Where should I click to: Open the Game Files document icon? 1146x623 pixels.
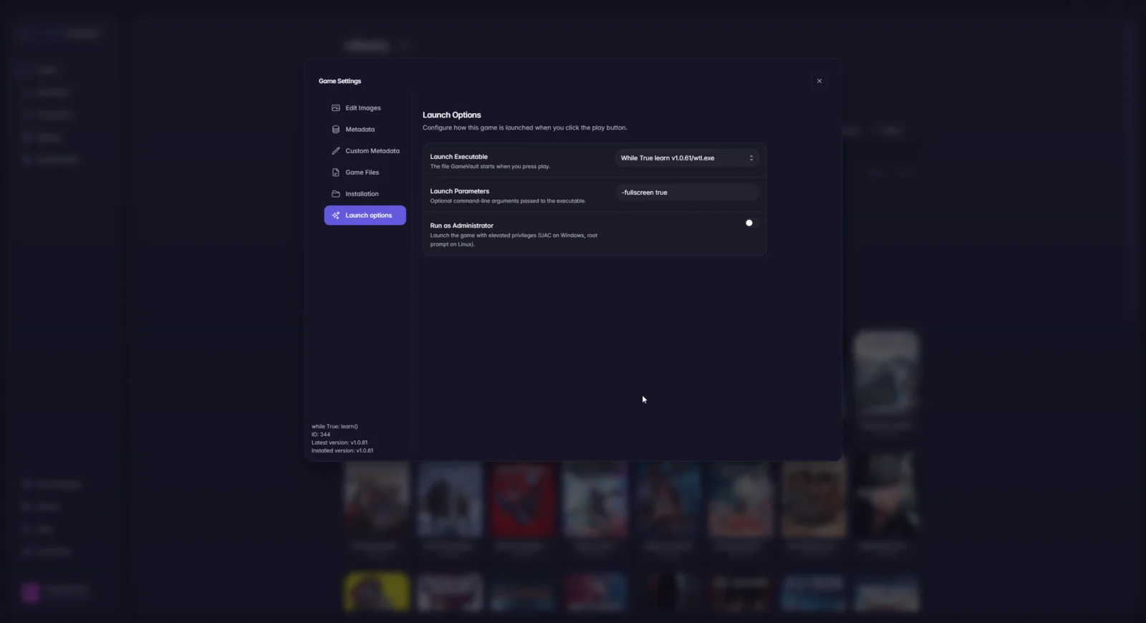(335, 173)
